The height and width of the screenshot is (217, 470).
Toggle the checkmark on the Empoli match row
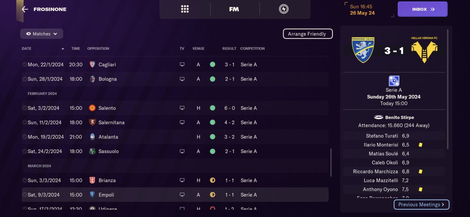24,195
